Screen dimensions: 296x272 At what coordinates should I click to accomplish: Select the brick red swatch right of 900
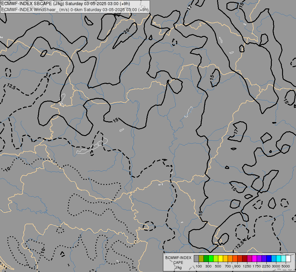tap(240, 258)
